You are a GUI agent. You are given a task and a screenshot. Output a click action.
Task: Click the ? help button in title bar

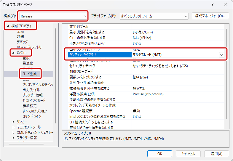(213, 5)
